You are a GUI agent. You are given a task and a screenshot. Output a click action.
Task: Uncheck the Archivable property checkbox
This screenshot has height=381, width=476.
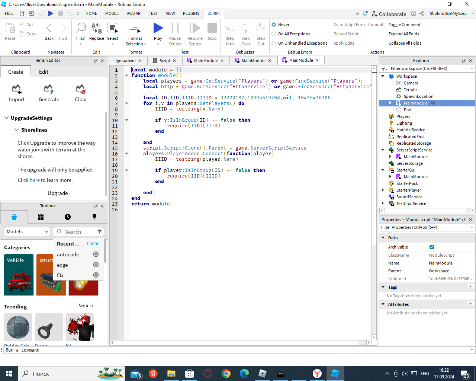pos(432,247)
